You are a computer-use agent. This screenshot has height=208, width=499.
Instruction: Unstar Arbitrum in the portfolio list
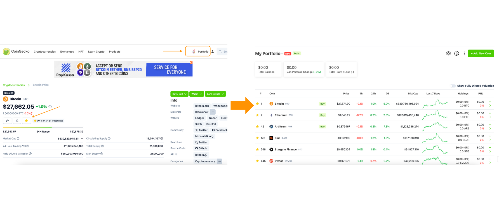pos(257,127)
